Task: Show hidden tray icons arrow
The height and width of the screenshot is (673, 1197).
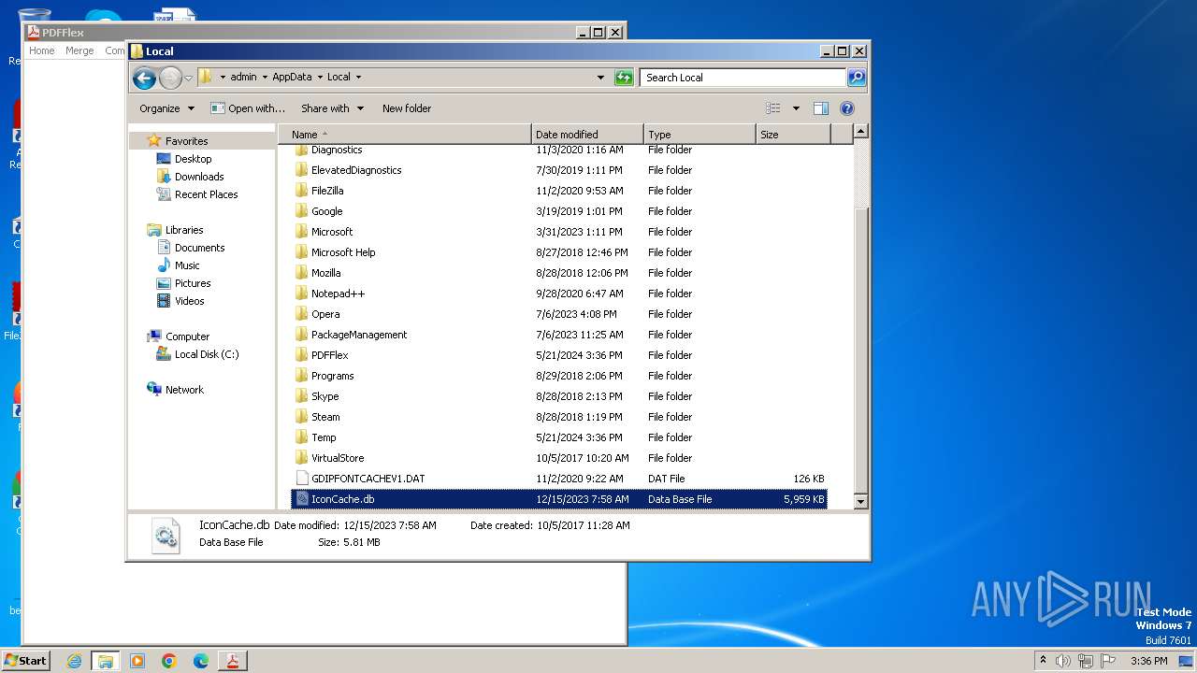Action: click(x=1044, y=660)
